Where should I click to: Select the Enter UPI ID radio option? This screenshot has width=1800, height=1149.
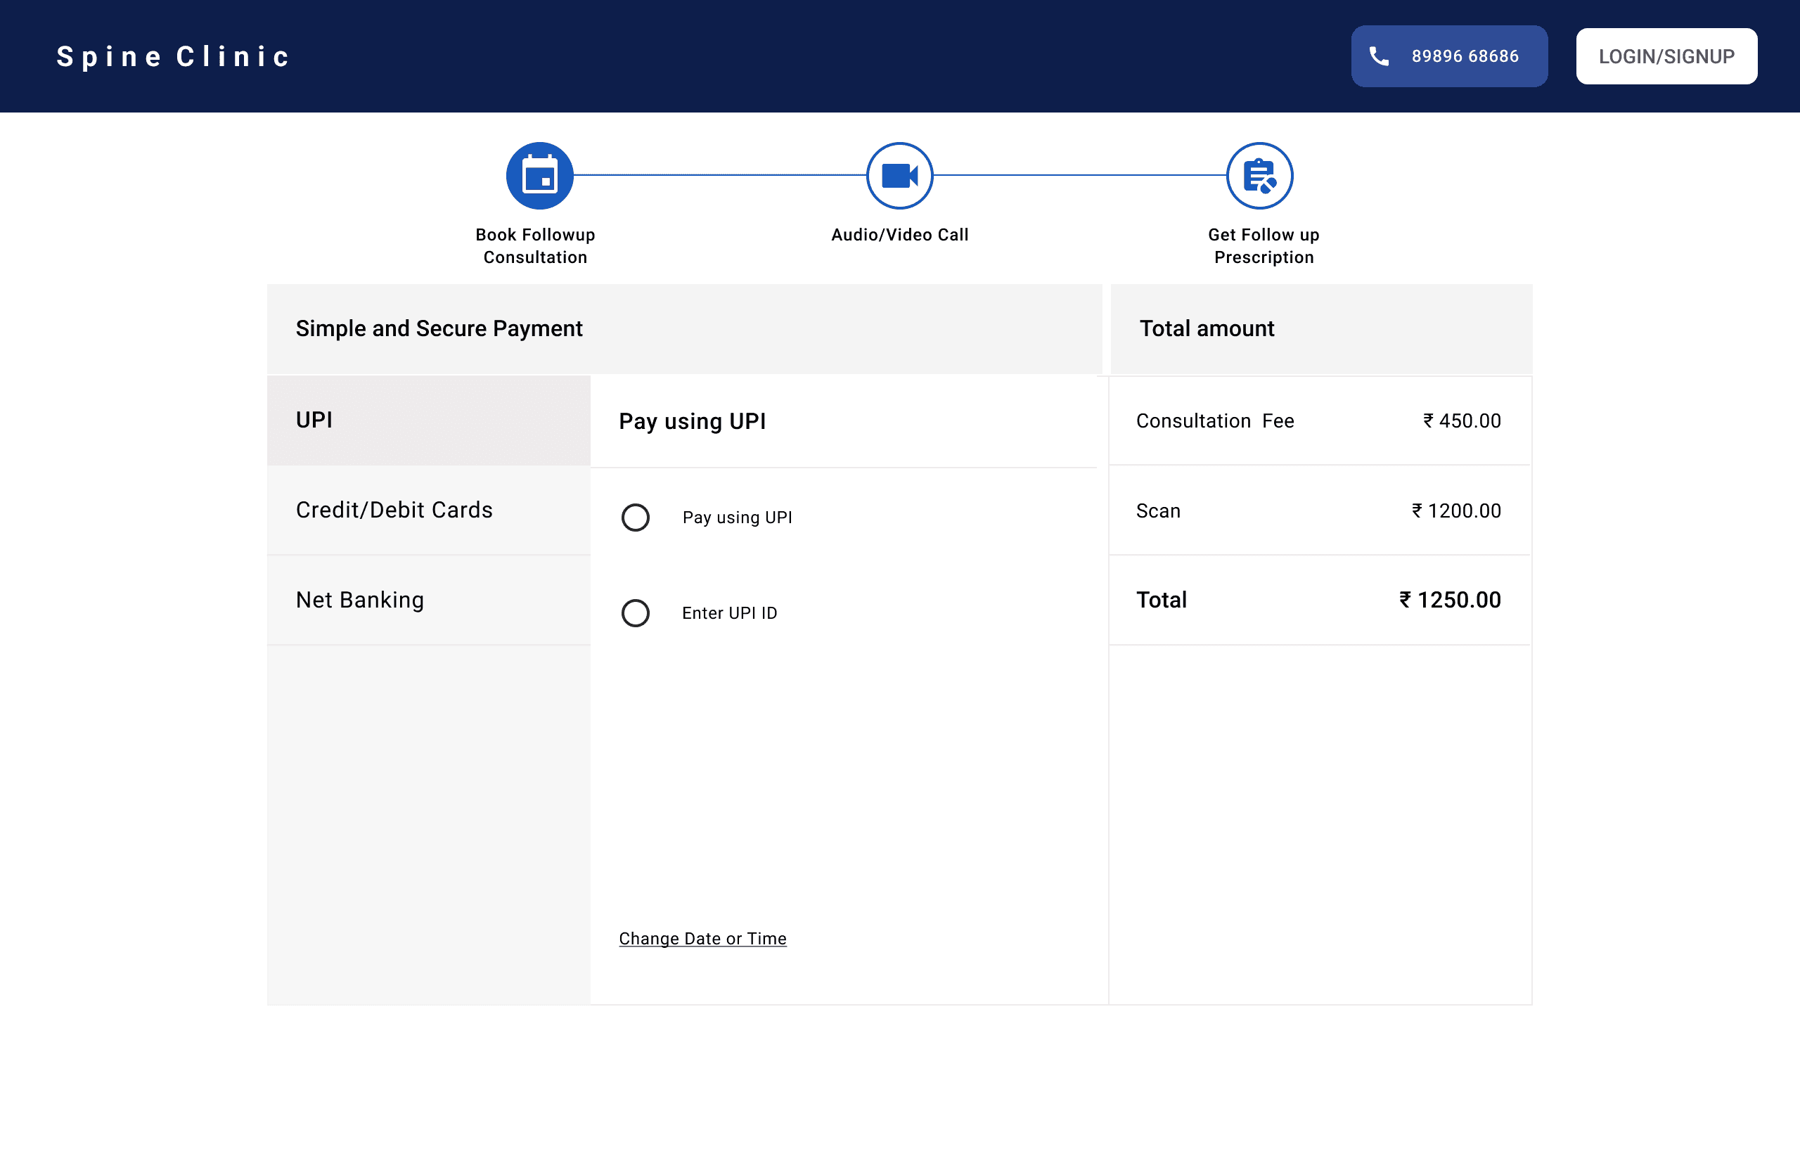[636, 613]
